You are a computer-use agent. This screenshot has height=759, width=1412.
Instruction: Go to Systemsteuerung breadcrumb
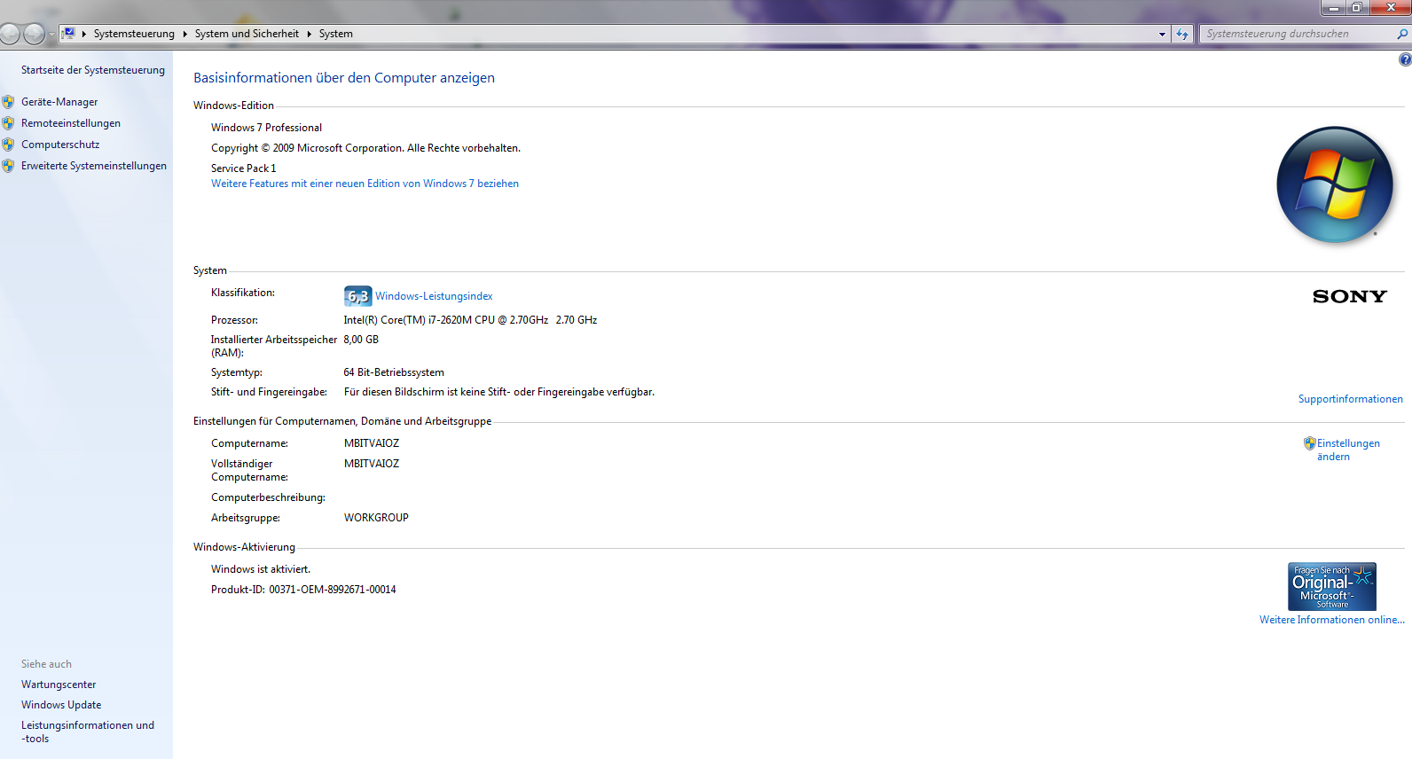click(134, 34)
